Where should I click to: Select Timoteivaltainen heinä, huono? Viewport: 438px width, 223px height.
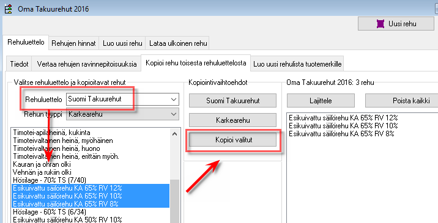91,148
